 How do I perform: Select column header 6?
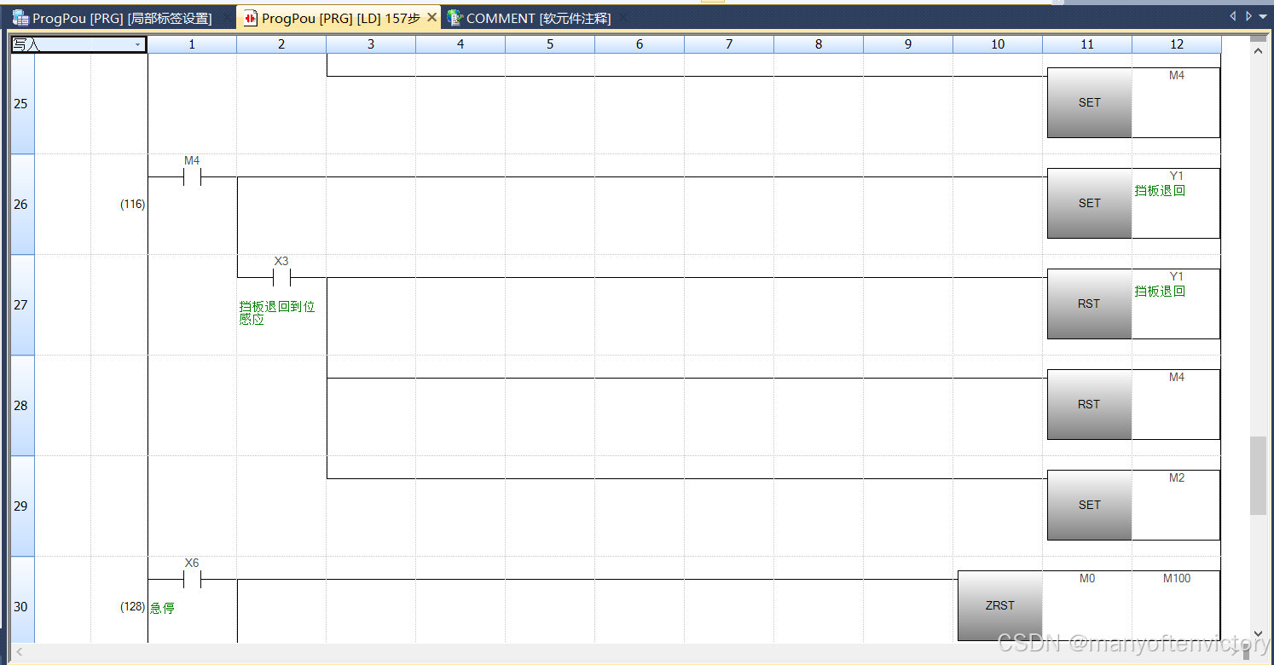click(x=640, y=44)
